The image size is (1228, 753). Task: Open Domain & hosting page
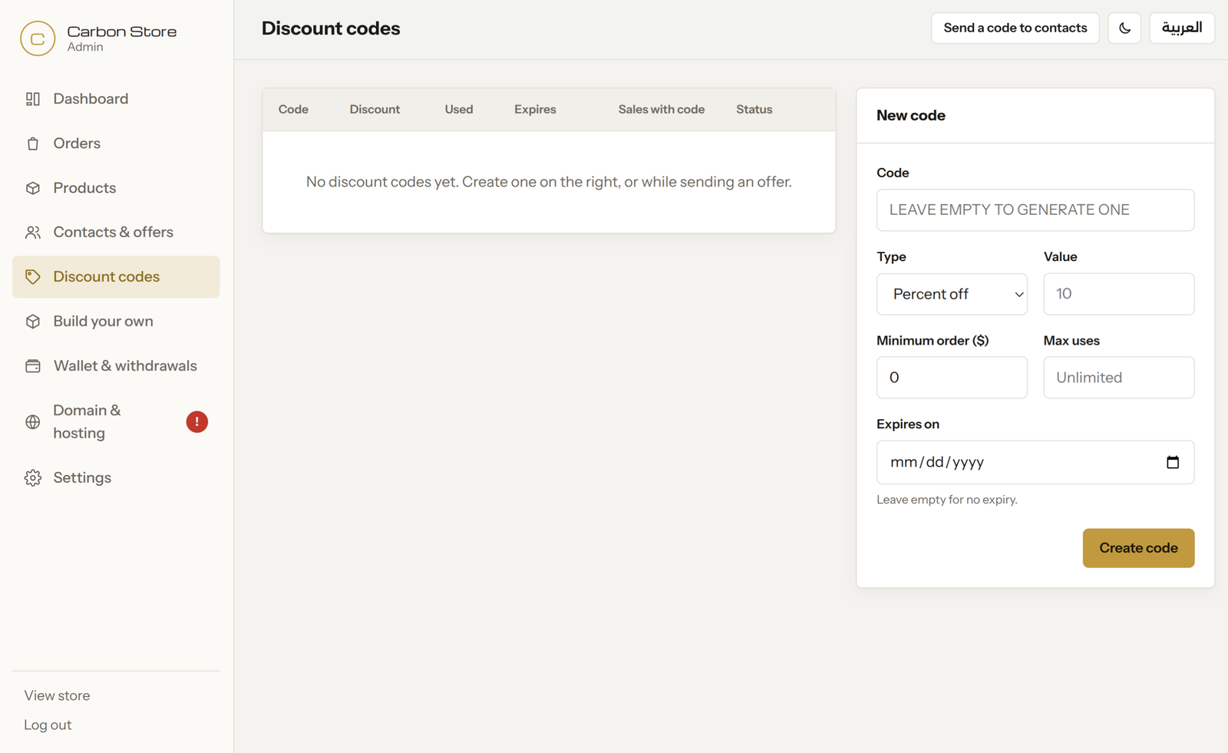[116, 422]
